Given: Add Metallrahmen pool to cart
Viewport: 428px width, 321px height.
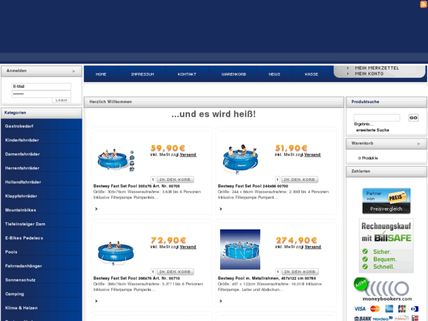Looking at the screenshot, I should (300, 272).
